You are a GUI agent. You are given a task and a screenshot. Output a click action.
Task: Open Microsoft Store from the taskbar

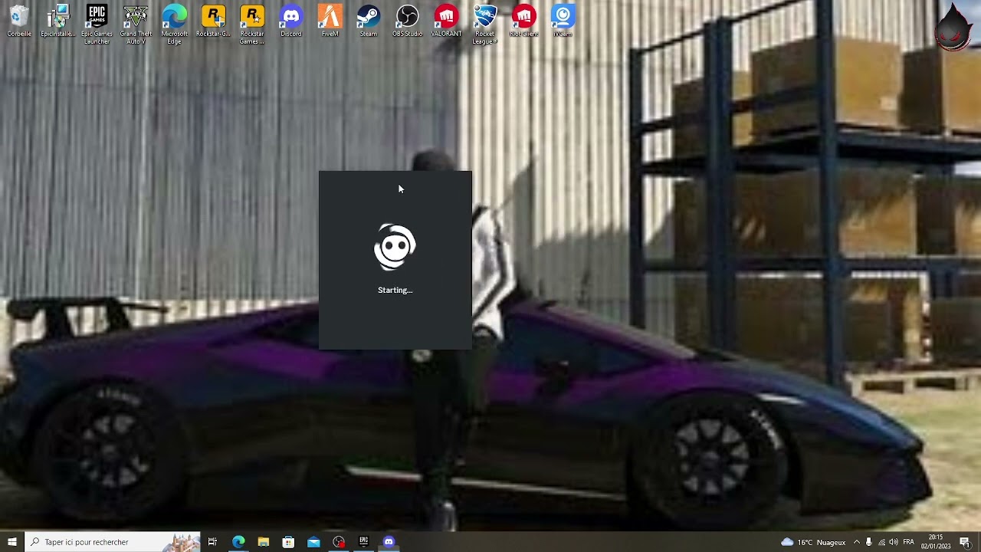288,542
